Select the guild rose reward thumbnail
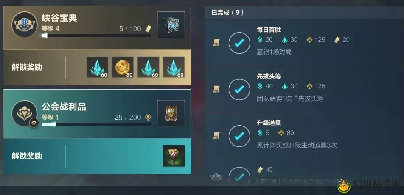Screen dimensions: 404x195 coord(174,156)
